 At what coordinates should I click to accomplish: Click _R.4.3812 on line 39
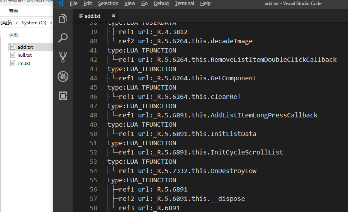(x=170, y=32)
